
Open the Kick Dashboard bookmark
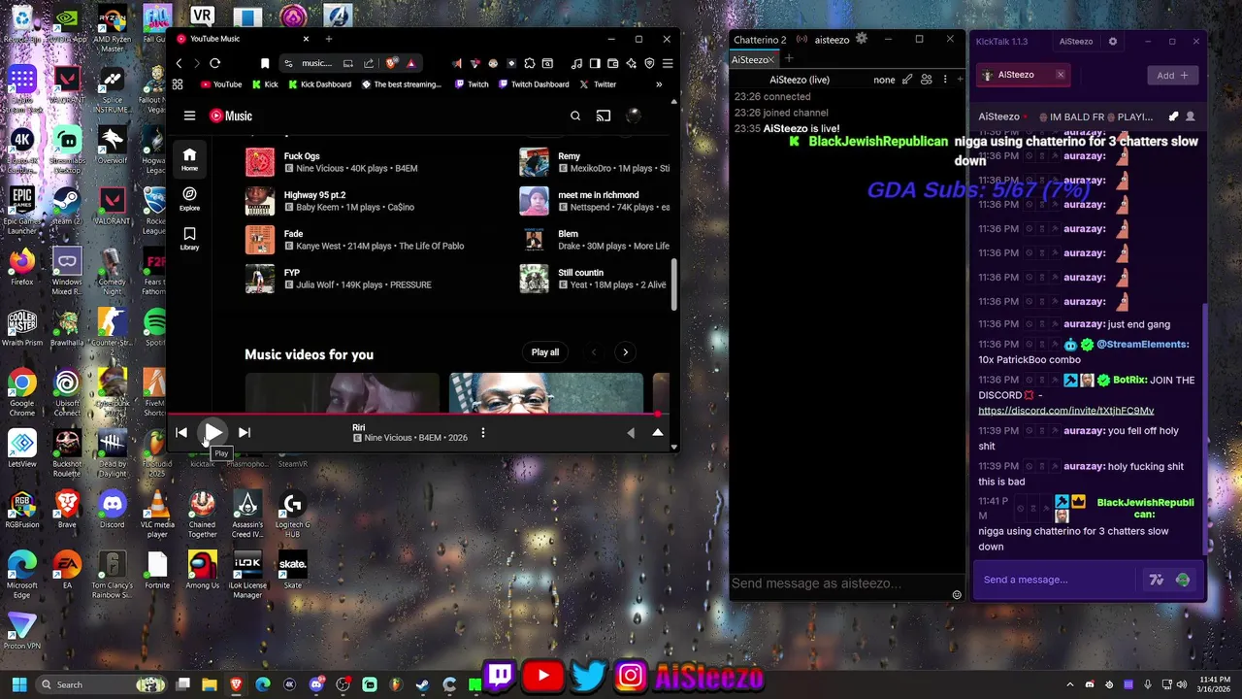tap(318, 84)
